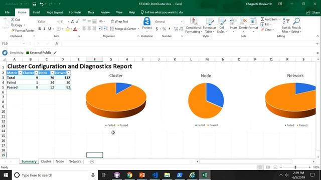Click the Share button
The image size is (321, 180).
pyautogui.click(x=313, y=12)
